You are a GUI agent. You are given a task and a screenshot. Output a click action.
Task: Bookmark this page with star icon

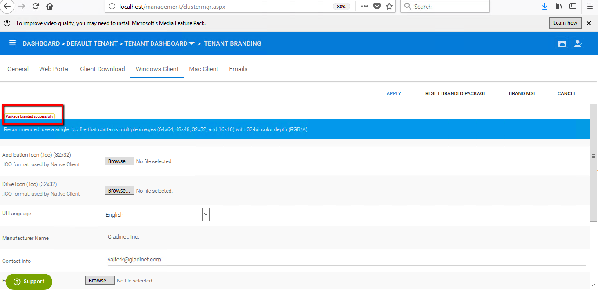click(389, 6)
